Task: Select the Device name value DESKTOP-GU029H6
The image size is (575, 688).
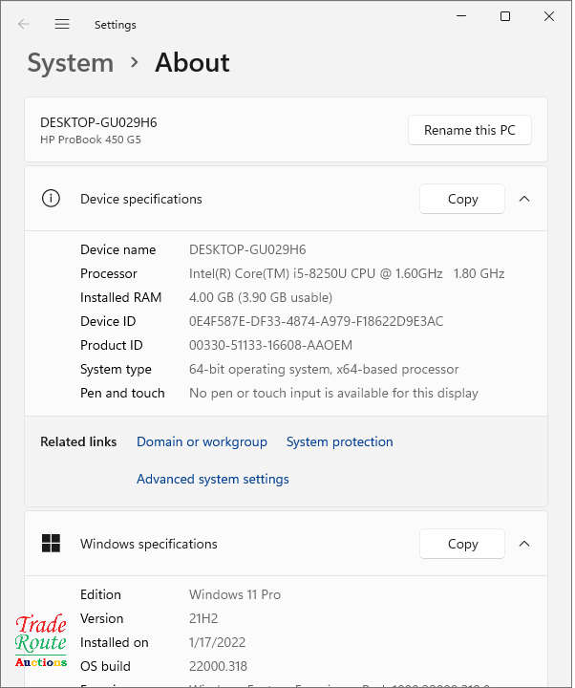Action: [247, 250]
